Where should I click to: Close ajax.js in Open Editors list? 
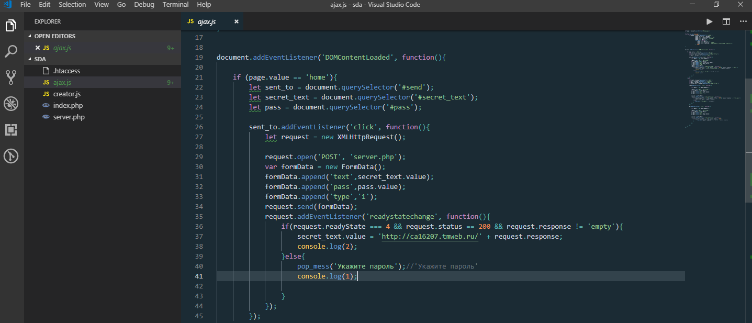click(37, 48)
